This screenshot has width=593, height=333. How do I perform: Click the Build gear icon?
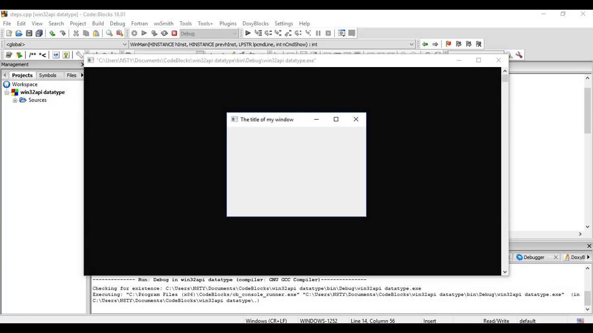click(134, 33)
